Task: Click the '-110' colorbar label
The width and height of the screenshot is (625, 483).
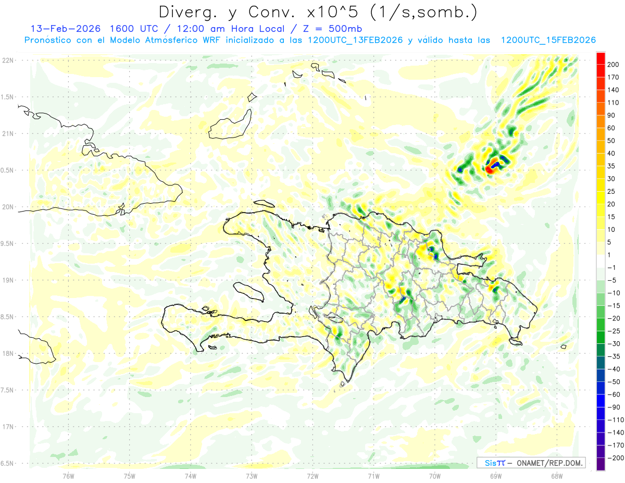Action: [x=616, y=420]
